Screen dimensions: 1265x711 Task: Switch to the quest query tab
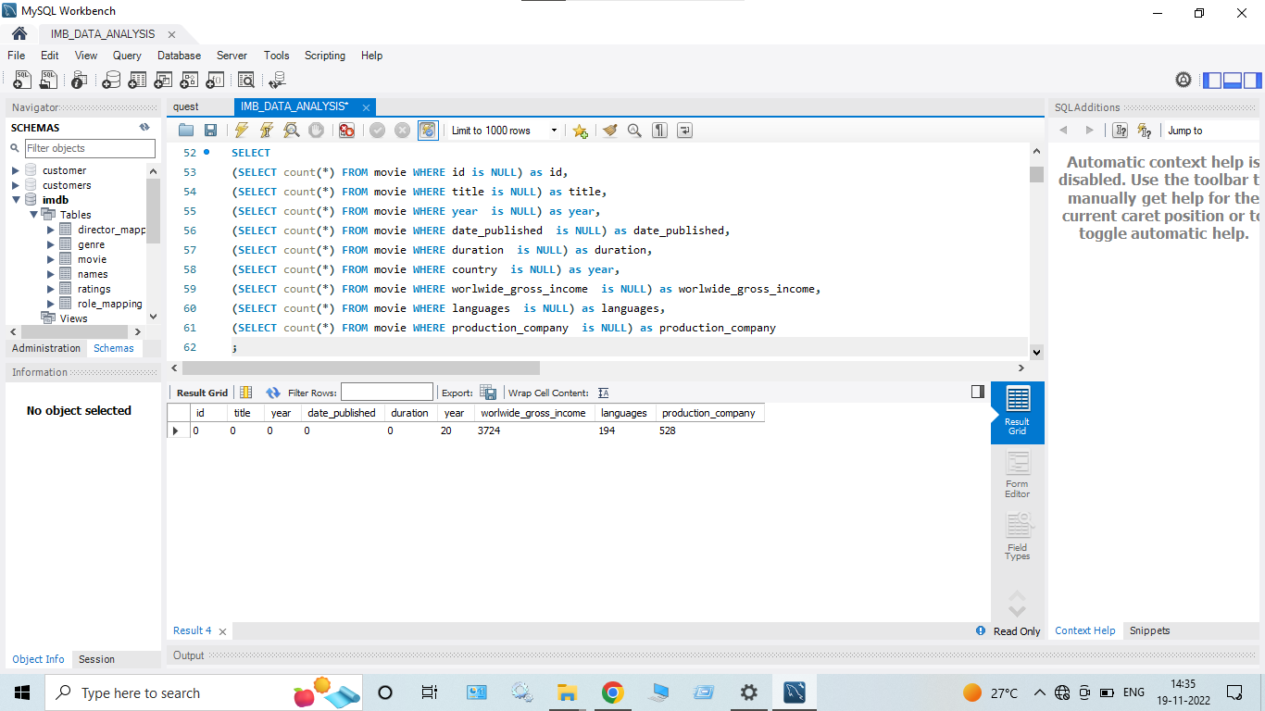pos(186,106)
